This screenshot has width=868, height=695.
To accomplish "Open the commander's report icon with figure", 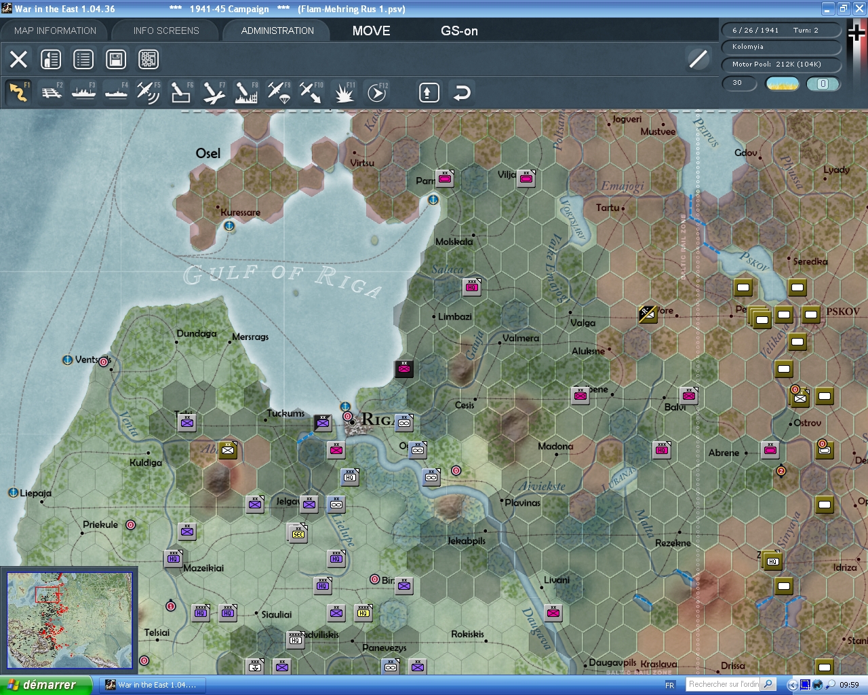I will click(51, 60).
